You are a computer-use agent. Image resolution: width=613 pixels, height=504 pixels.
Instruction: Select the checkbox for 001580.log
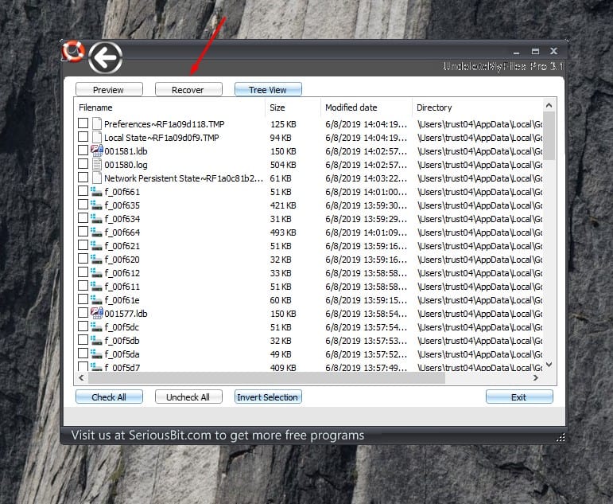pyautogui.click(x=83, y=164)
